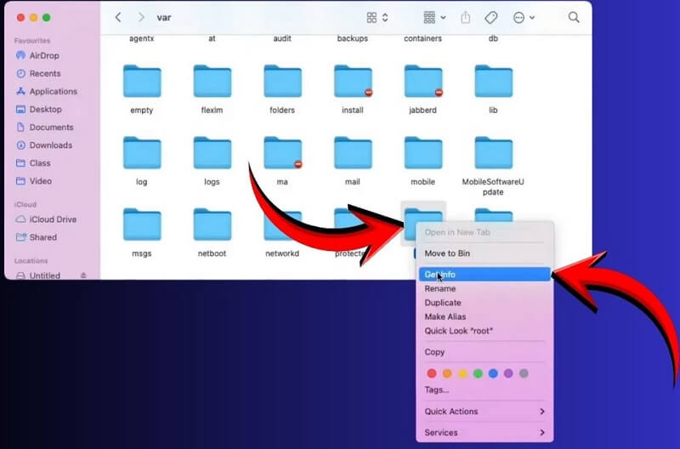Click the audit folder label
Screen dimensions: 680x449
[282, 38]
